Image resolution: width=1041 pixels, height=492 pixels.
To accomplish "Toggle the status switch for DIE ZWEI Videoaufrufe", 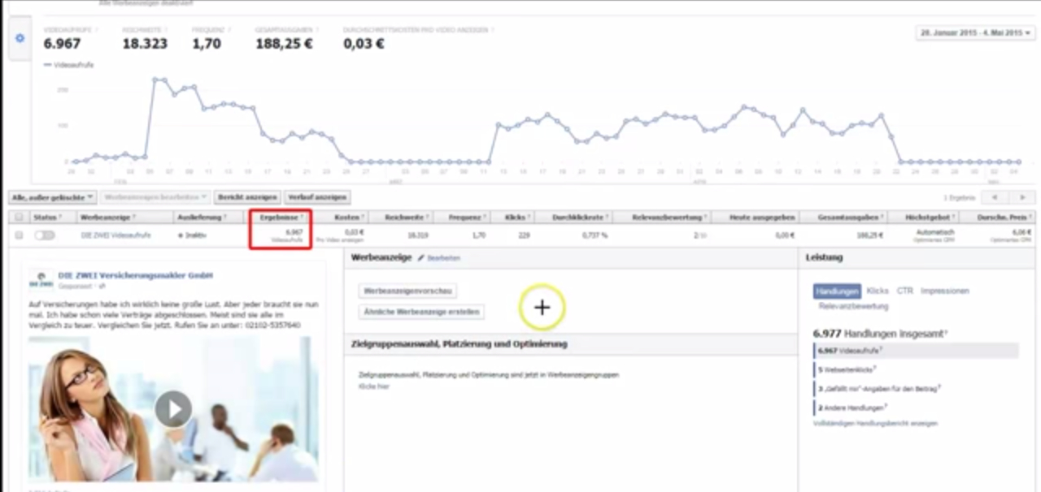I will (x=44, y=235).
